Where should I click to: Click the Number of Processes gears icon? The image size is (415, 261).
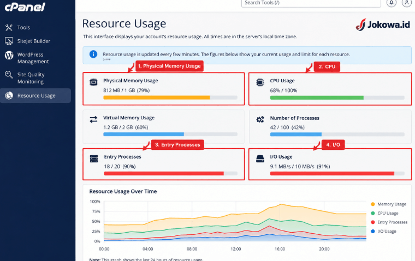point(260,120)
